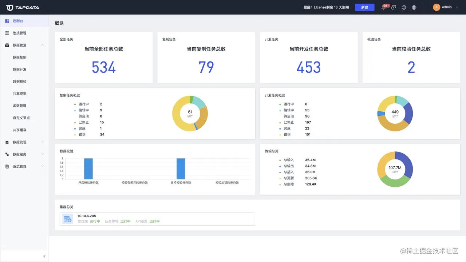Click the 连接管理 sidebar icon

coord(7,33)
